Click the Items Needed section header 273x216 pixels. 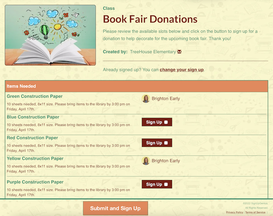[x=136, y=86]
